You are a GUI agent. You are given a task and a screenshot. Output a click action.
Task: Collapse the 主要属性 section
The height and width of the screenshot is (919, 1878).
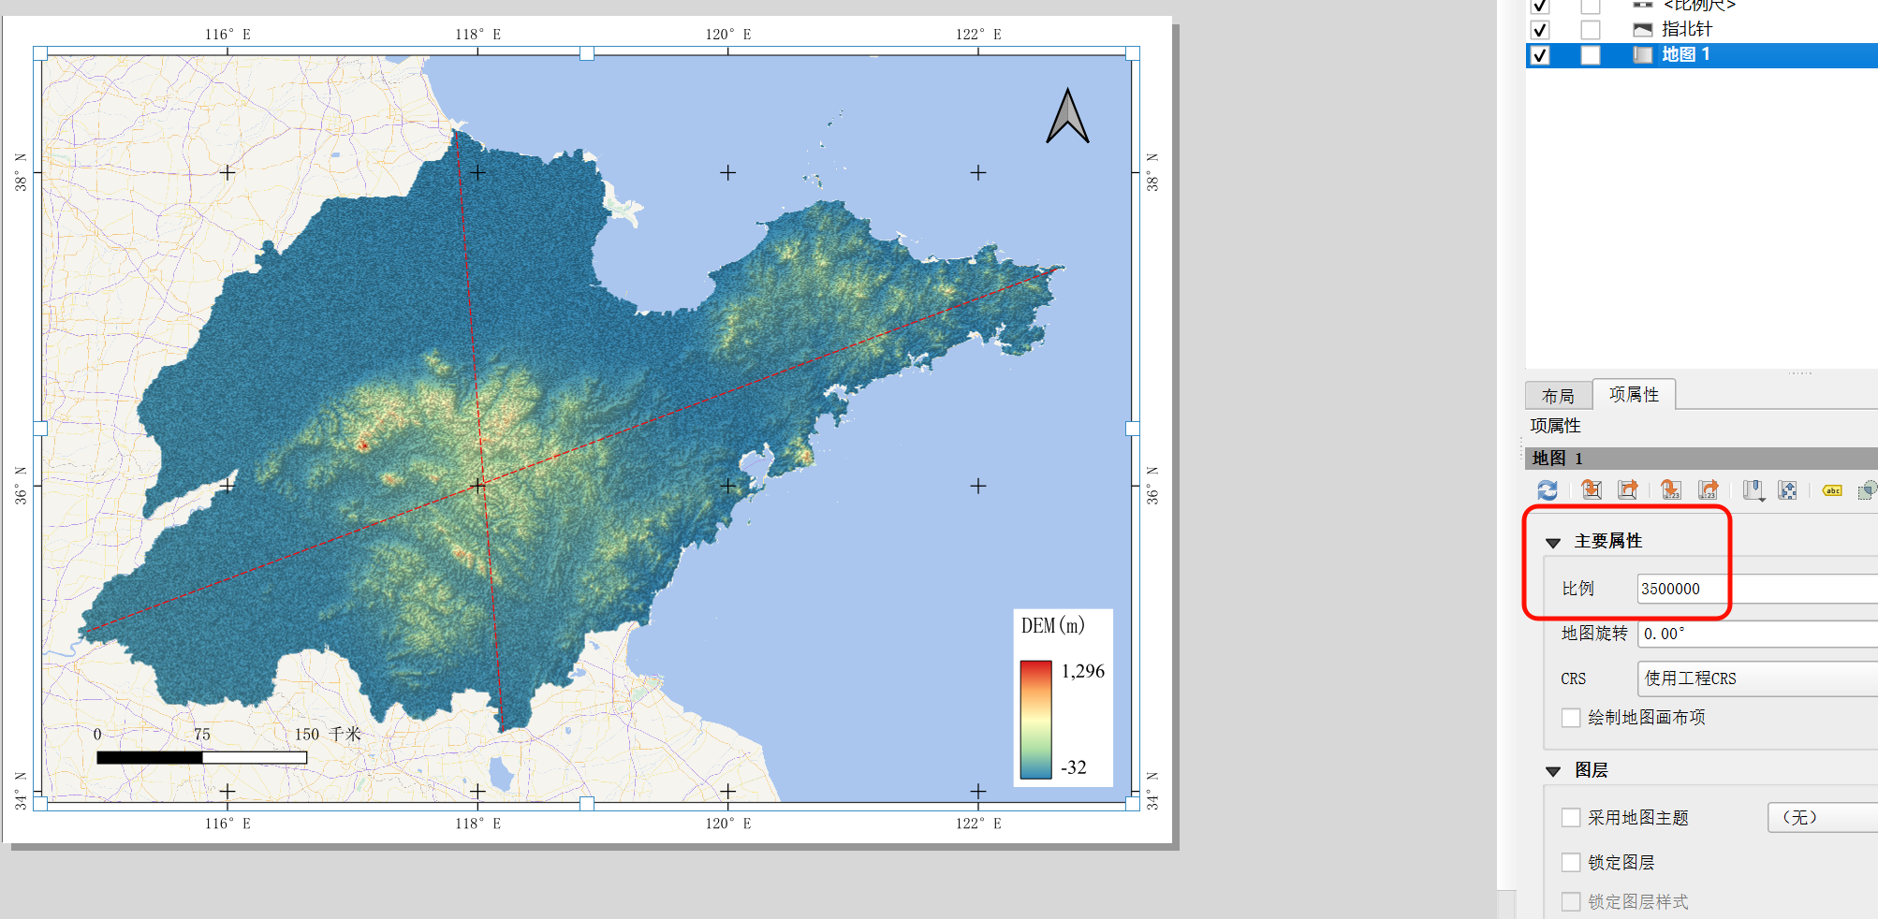[1553, 542]
